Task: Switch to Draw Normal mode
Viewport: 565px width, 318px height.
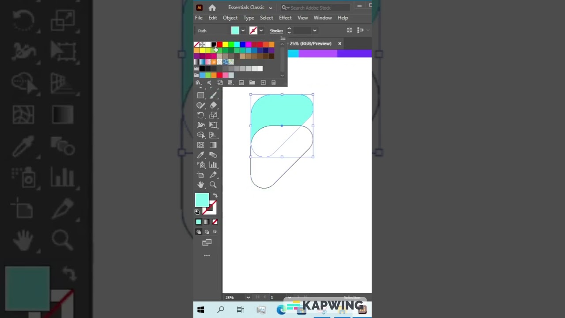Action: pyautogui.click(x=199, y=232)
